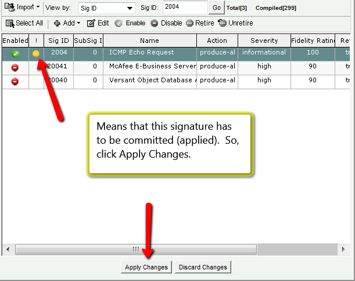The height and width of the screenshot is (281, 355).
Task: Sort by the Severity column header
Action: pyautogui.click(x=264, y=41)
